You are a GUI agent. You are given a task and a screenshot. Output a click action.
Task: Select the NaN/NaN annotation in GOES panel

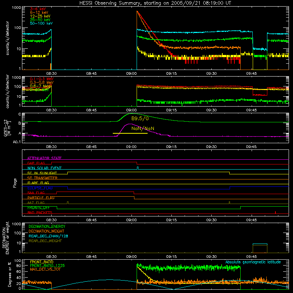click(x=143, y=129)
